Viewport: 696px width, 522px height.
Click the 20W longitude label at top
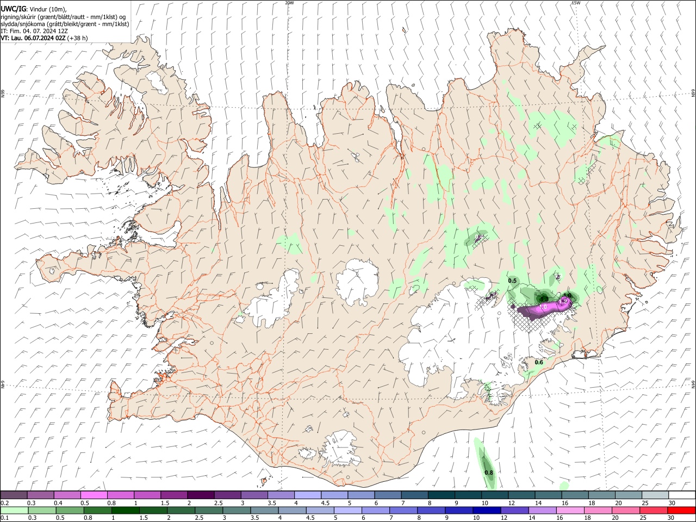pyautogui.click(x=289, y=3)
